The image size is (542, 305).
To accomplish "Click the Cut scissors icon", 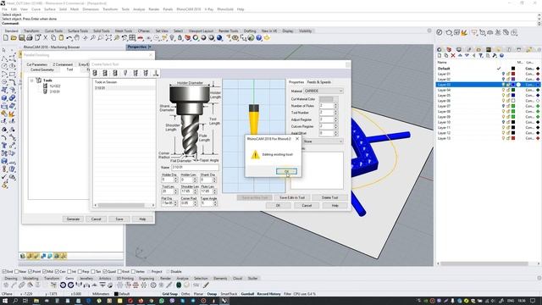I will coord(45,37).
